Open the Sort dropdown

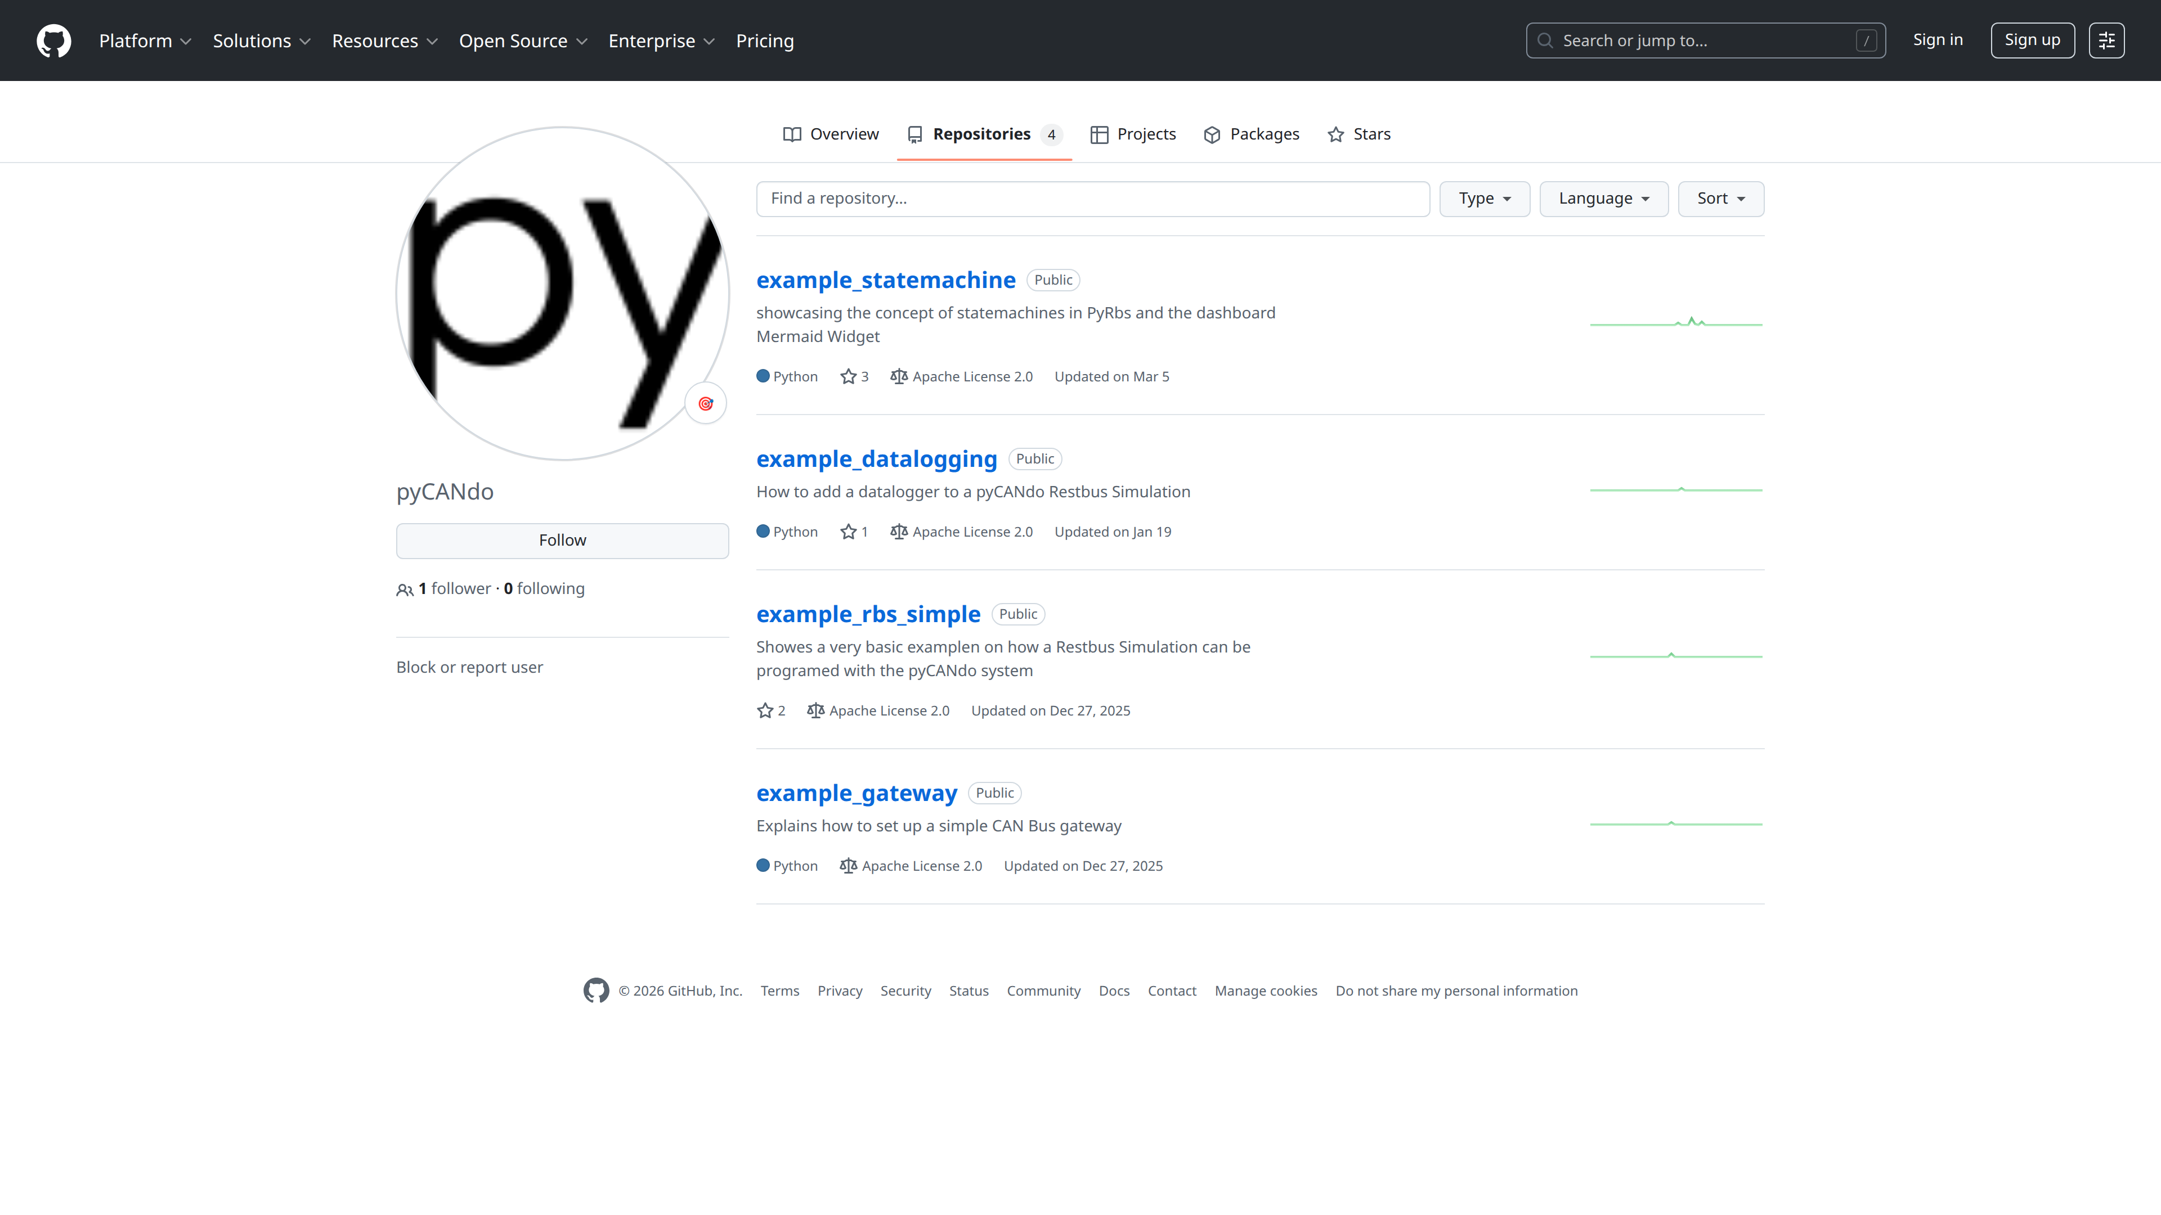(1720, 199)
